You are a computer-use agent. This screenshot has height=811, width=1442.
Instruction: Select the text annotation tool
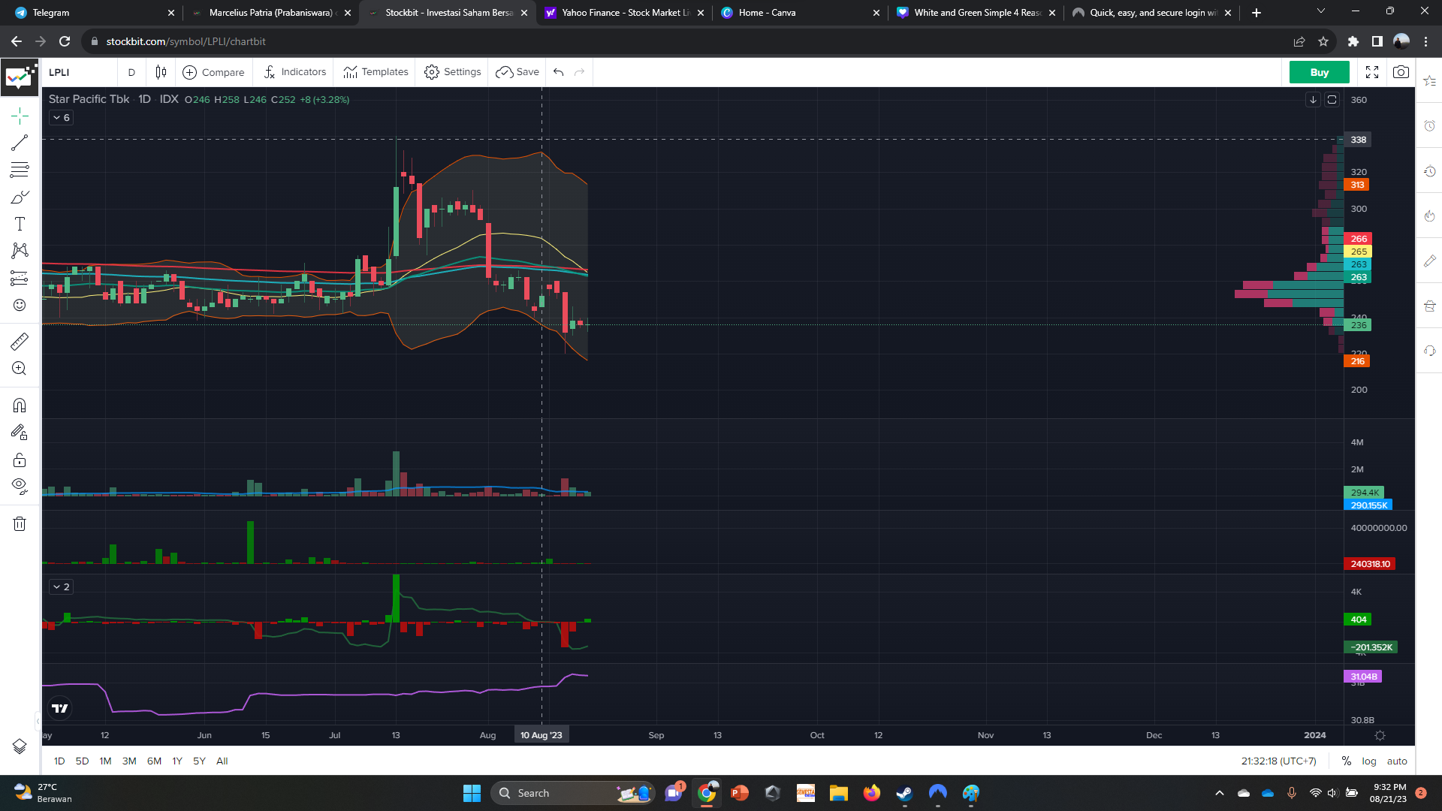click(x=20, y=224)
